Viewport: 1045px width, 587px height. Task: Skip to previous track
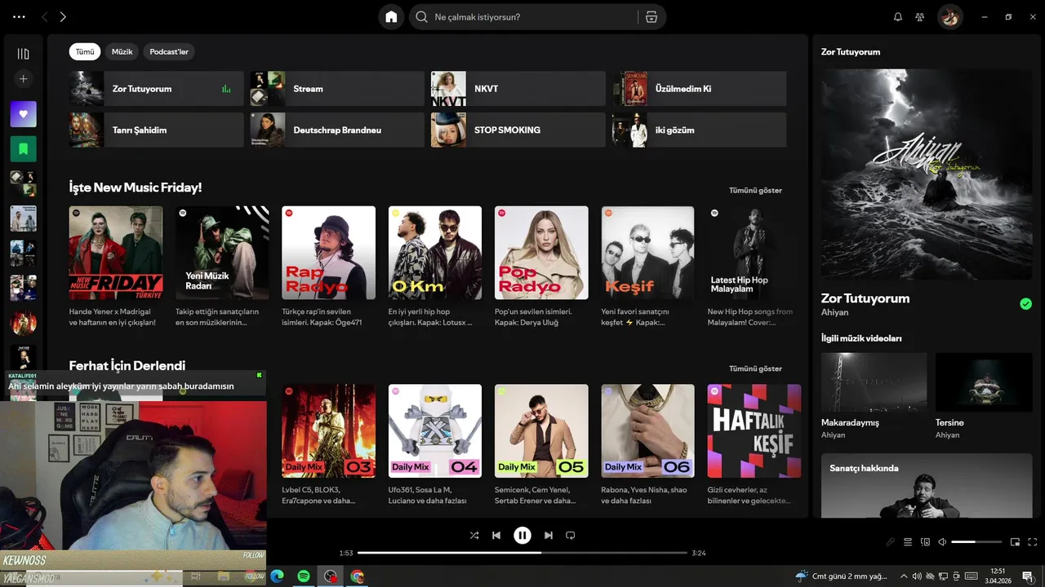[496, 536]
